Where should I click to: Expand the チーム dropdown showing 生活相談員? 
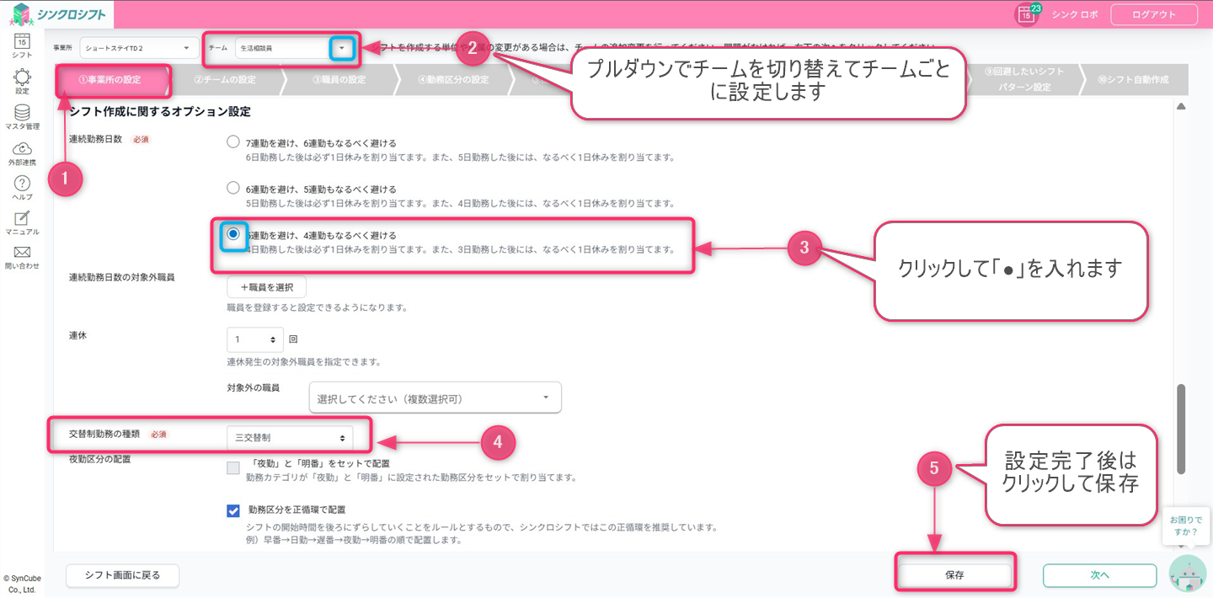[341, 49]
